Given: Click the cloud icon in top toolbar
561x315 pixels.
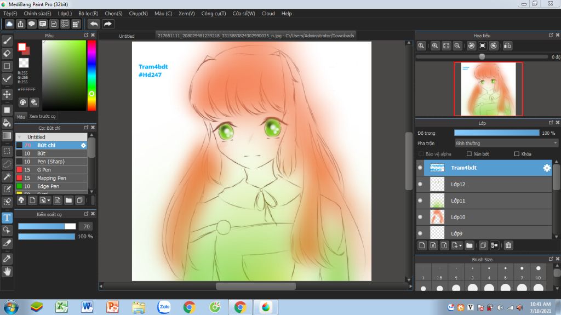Looking at the screenshot, I should [9, 24].
